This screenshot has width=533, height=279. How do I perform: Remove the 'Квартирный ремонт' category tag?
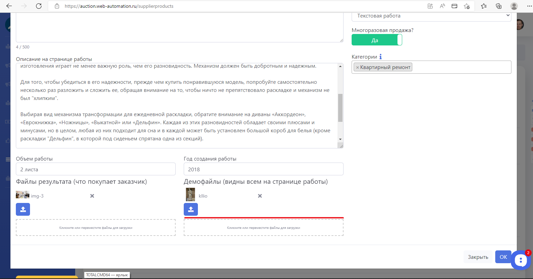[357, 67]
